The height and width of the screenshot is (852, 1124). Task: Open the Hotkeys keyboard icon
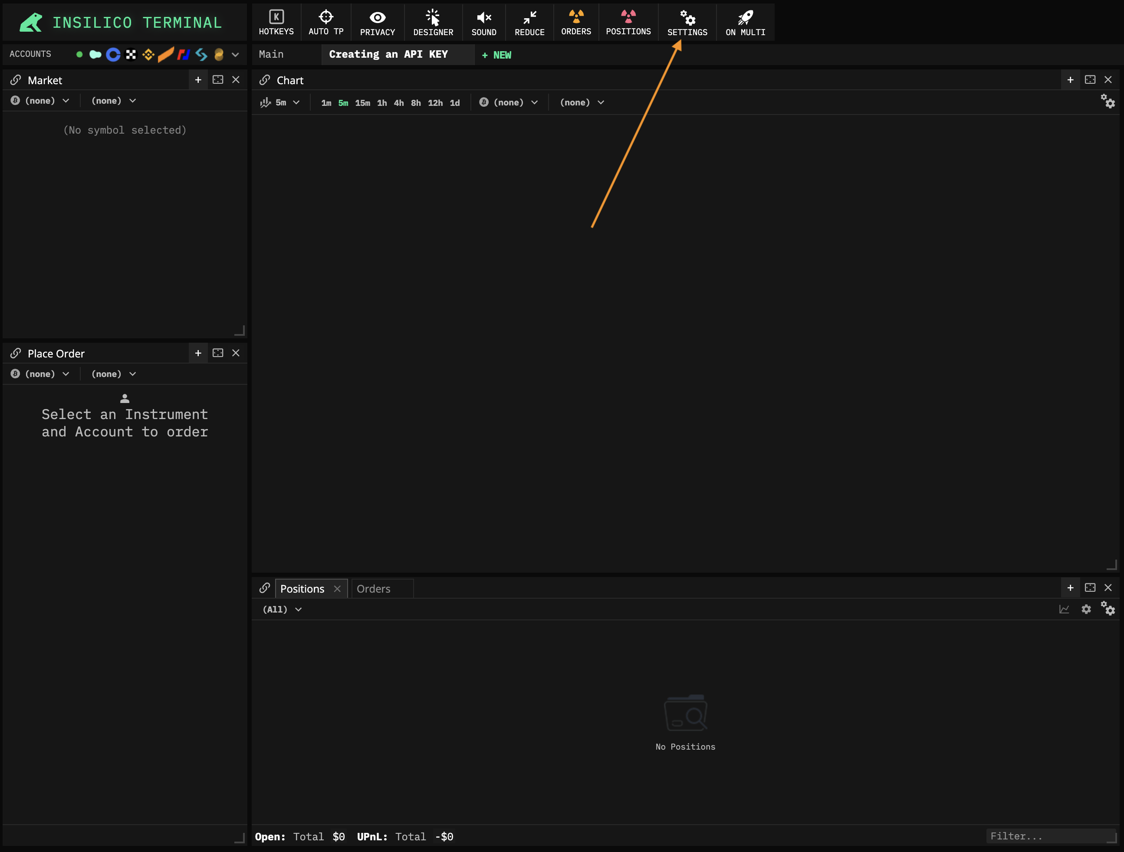276,17
